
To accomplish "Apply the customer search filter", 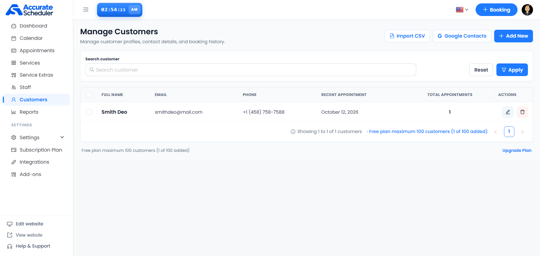I will pyautogui.click(x=512, y=70).
